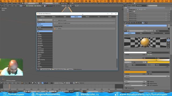Expand the Add Curve: IvyGen add-on details
The width and height of the screenshot is (172, 96).
coord(55,20)
